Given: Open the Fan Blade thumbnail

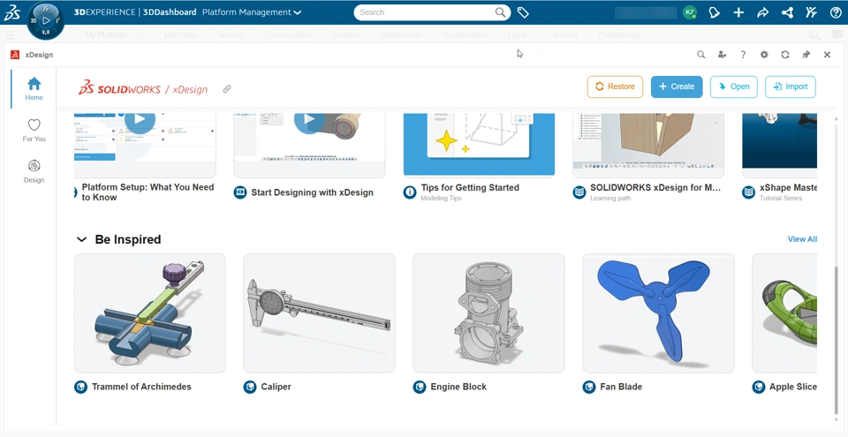Looking at the screenshot, I should 658,313.
